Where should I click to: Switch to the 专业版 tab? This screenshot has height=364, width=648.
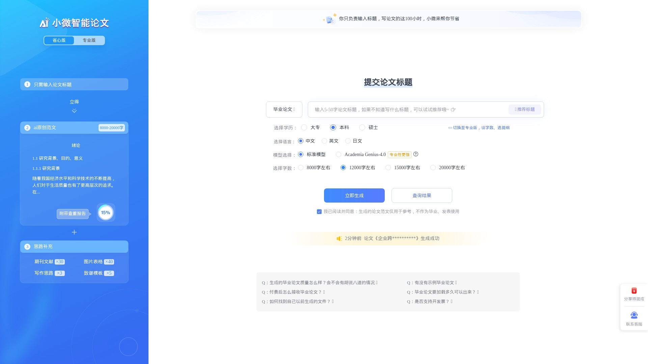tap(89, 40)
